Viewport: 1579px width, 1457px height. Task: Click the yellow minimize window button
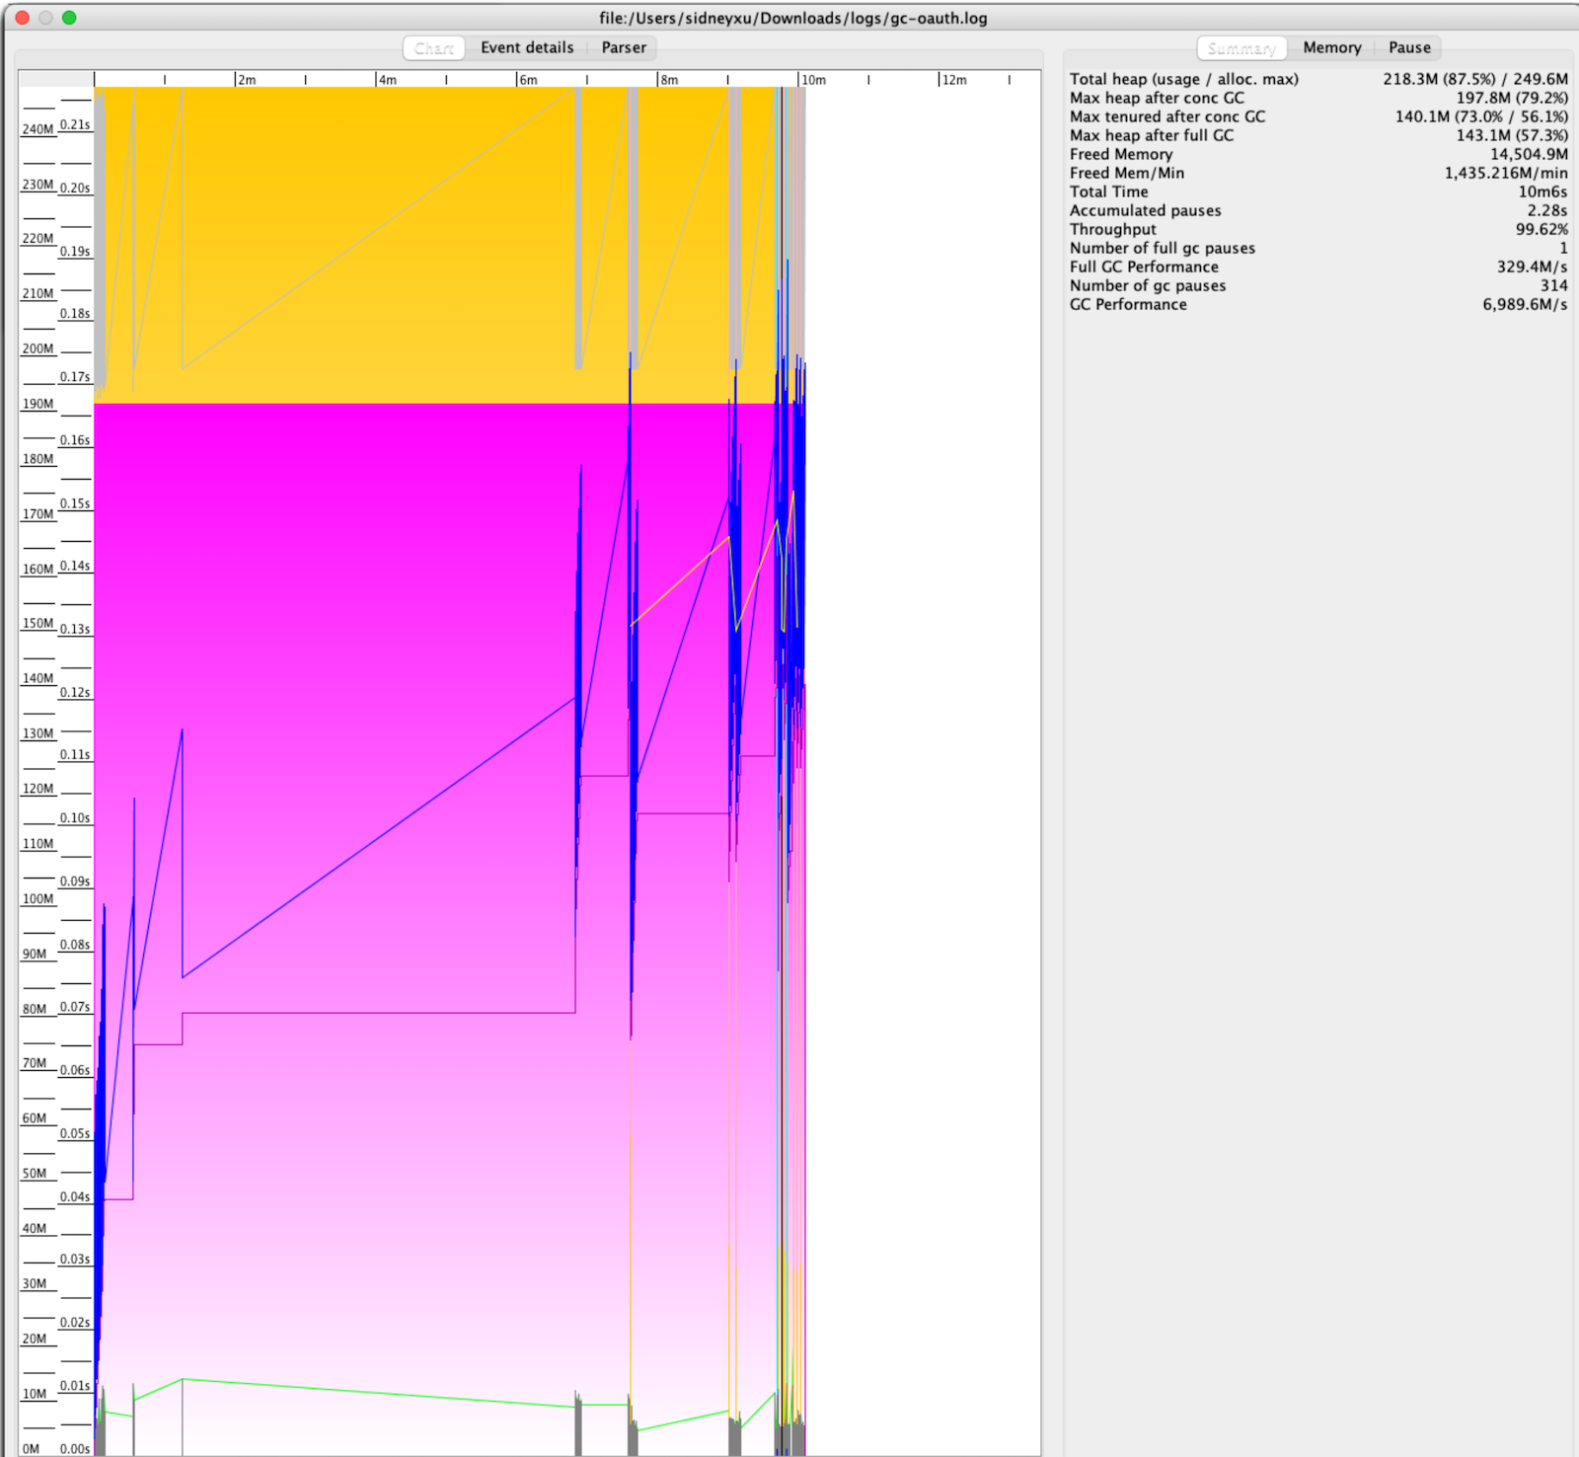tap(45, 18)
